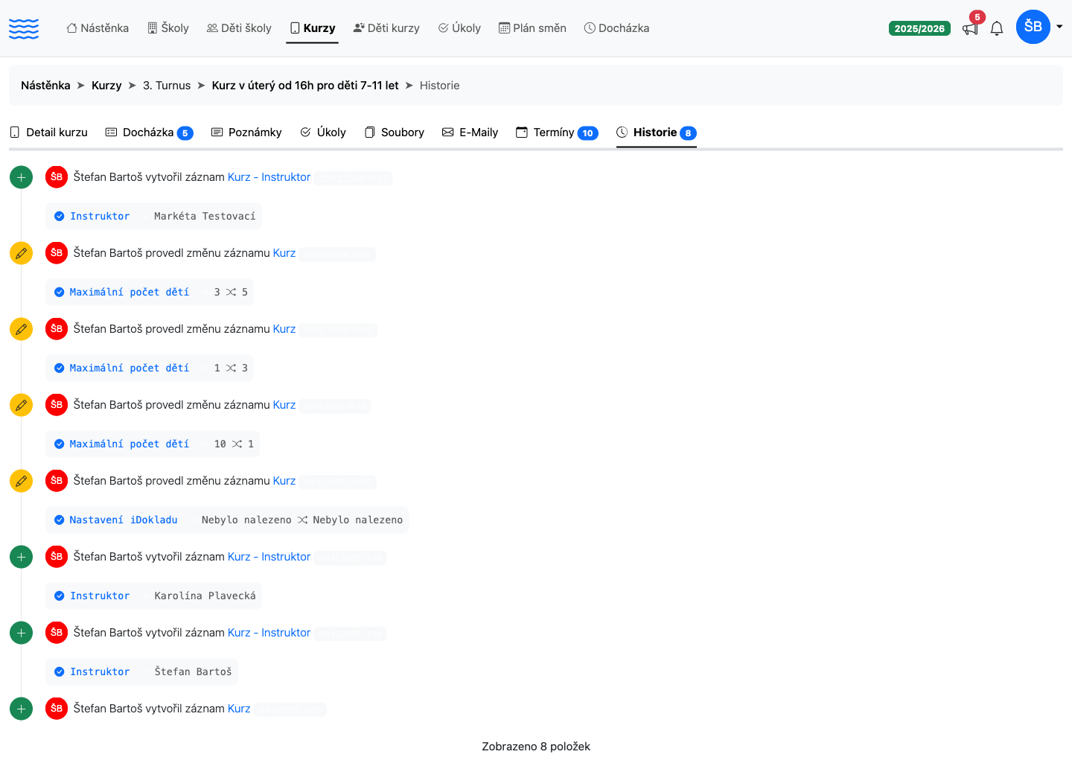
Task: Click the wave logo icon
Action: point(24,29)
